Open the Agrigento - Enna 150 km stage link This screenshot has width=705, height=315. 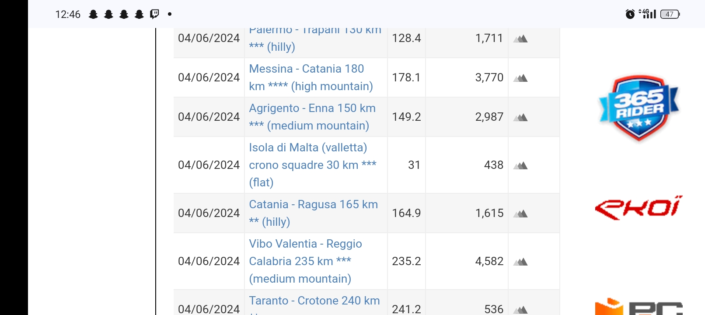[312, 117]
